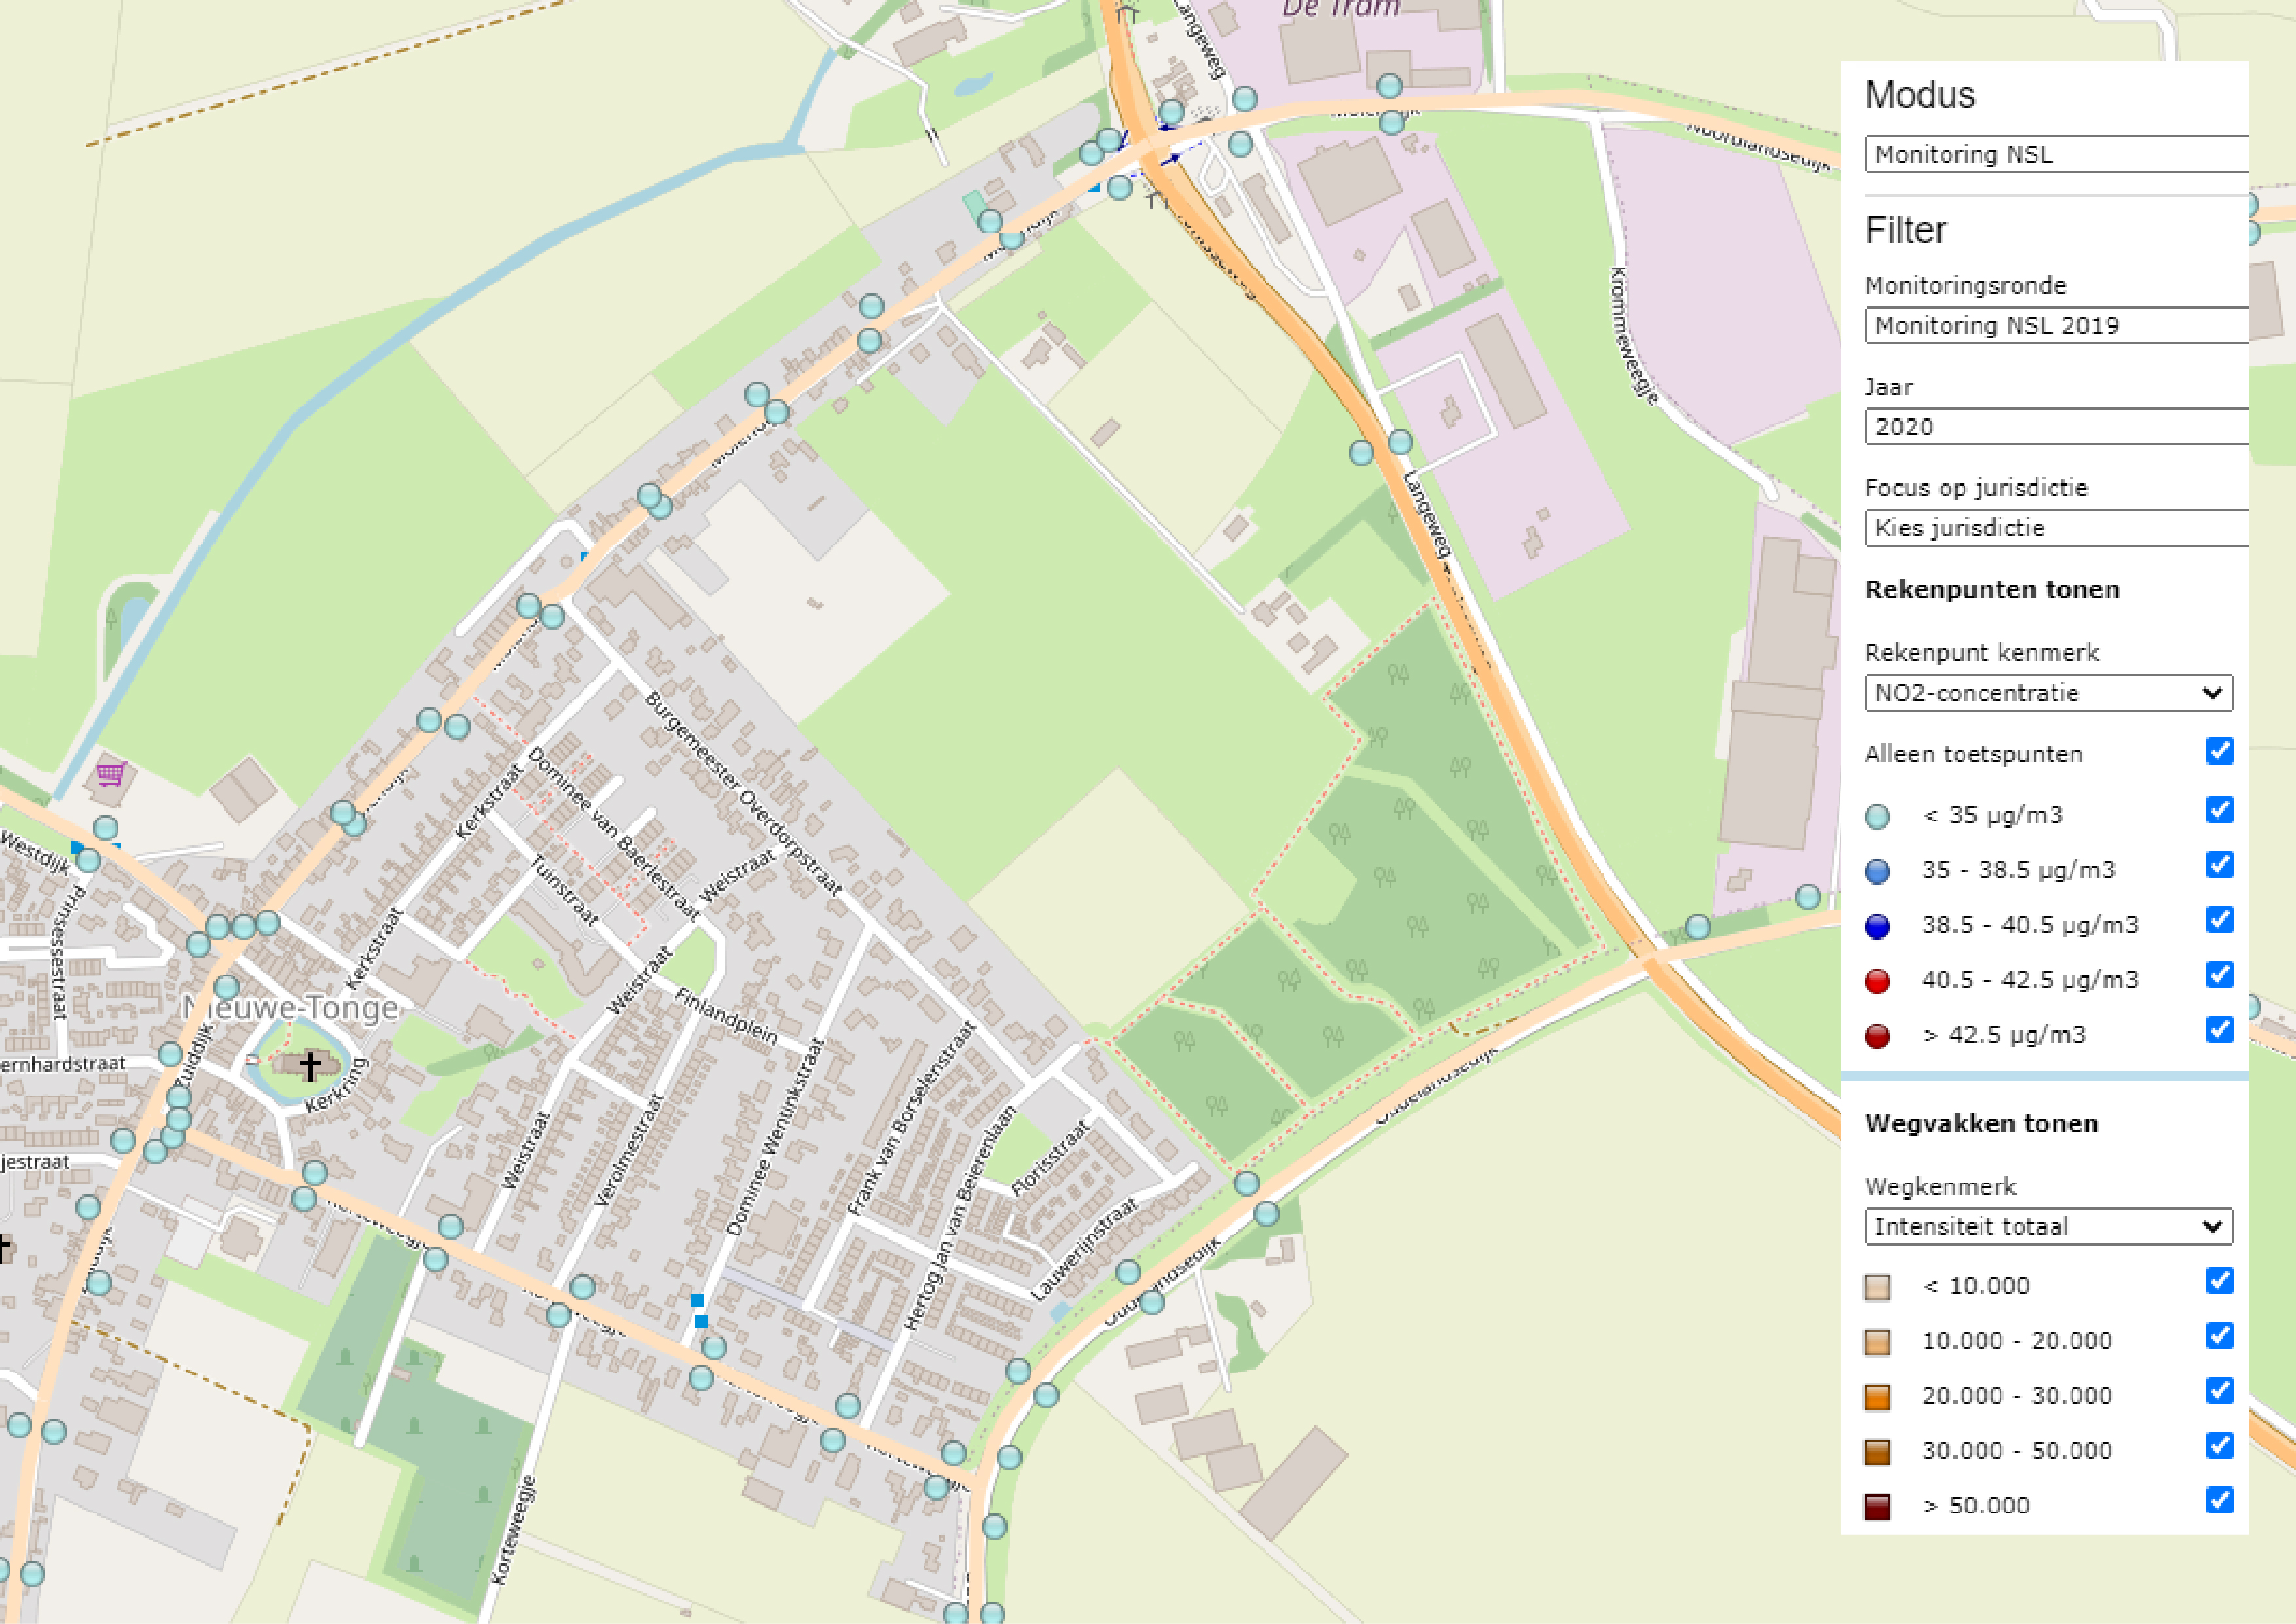Click the brown 30.000 - 50.000 legend swatch

(1877, 1452)
